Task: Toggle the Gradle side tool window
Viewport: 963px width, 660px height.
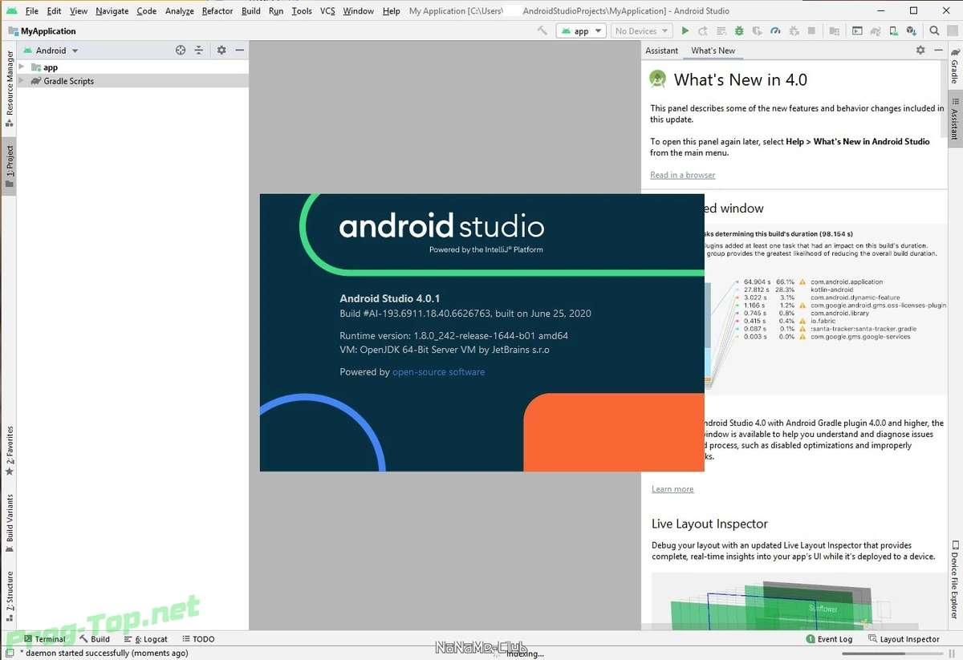Action: [x=955, y=67]
